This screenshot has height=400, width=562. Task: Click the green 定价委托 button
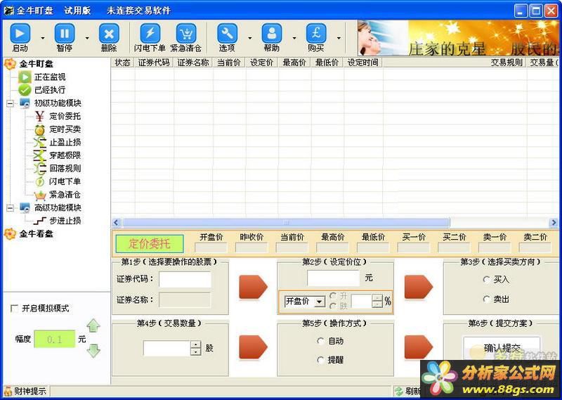tap(150, 245)
